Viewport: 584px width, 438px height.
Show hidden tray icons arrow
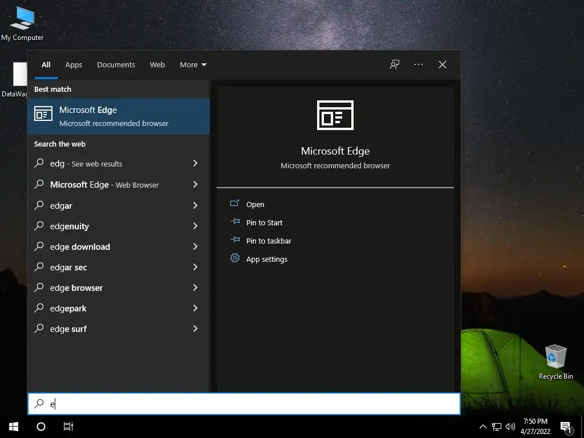pyautogui.click(x=482, y=427)
